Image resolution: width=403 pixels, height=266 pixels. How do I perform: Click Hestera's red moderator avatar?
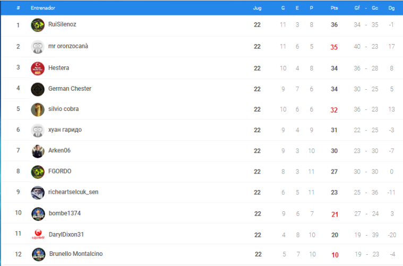(38, 68)
